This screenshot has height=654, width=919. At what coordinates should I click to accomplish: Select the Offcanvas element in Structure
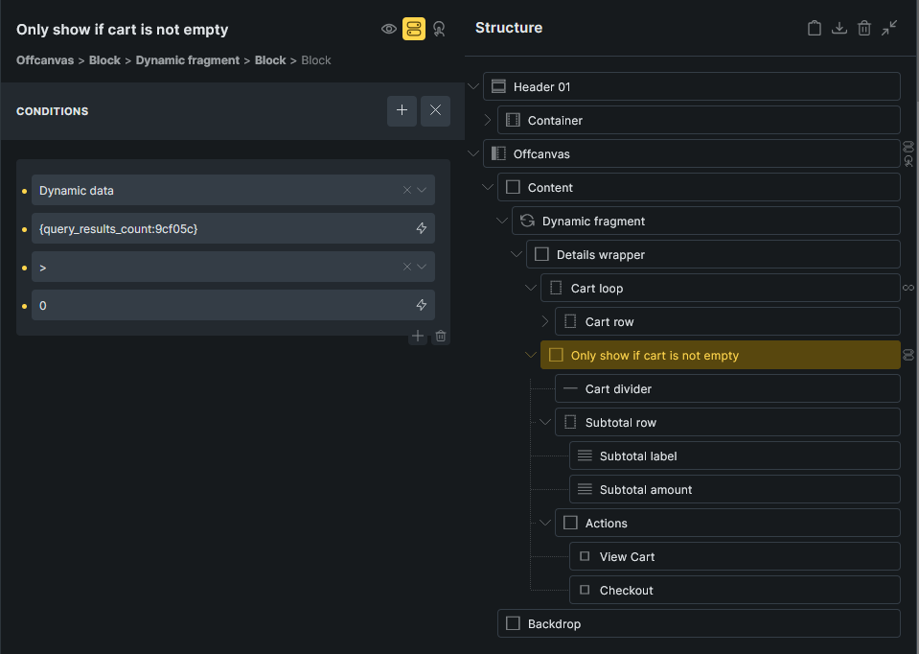692,153
